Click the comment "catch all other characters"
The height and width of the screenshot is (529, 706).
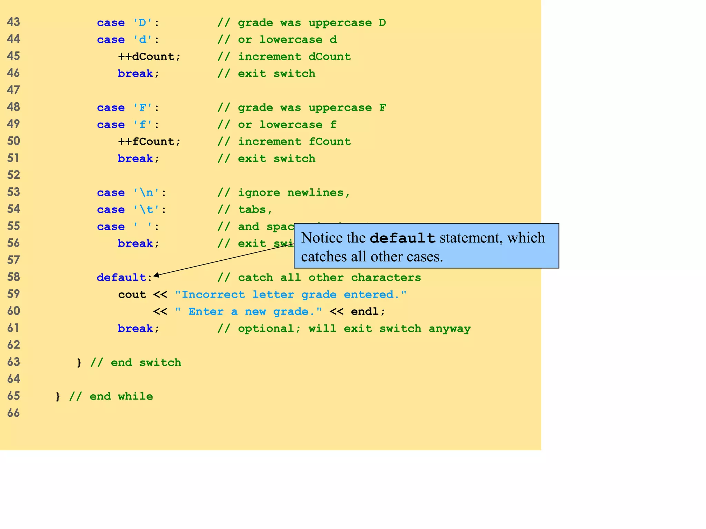[319, 278]
